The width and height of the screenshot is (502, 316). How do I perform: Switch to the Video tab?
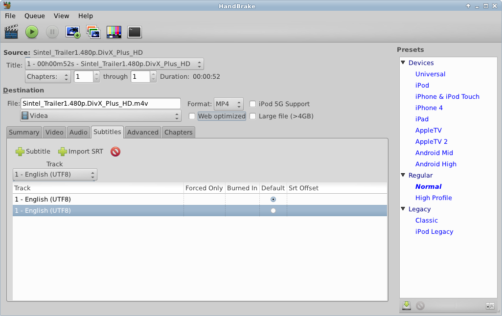[x=54, y=132]
